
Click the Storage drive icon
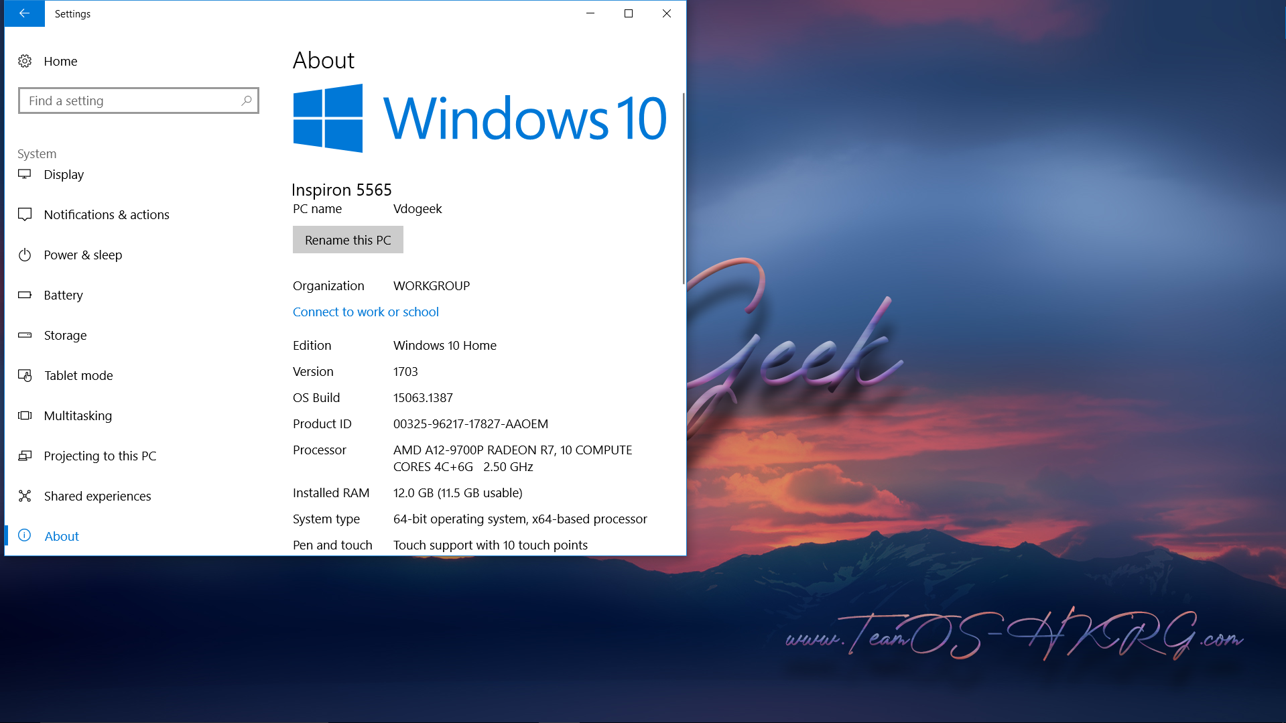(x=25, y=335)
